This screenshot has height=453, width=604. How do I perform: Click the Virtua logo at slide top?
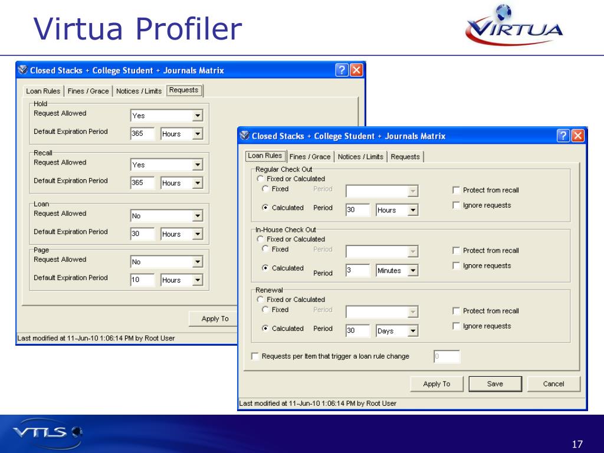514,25
